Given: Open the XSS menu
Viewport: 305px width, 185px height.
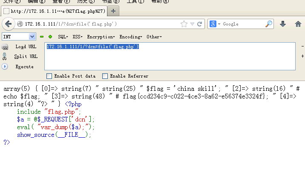Looking at the screenshot, I should pyautogui.click(x=78, y=37).
